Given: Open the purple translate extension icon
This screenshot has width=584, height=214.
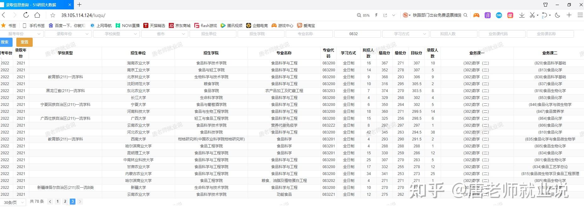Looking at the screenshot, I should click(x=488, y=15).
